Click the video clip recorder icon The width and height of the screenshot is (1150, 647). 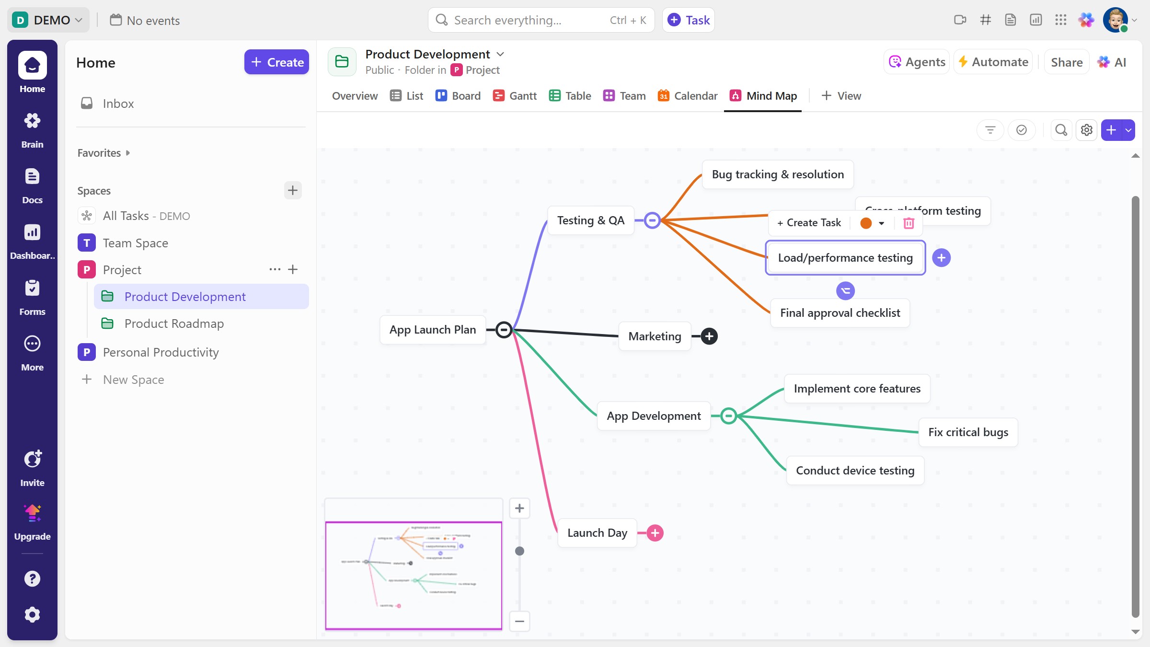(960, 20)
